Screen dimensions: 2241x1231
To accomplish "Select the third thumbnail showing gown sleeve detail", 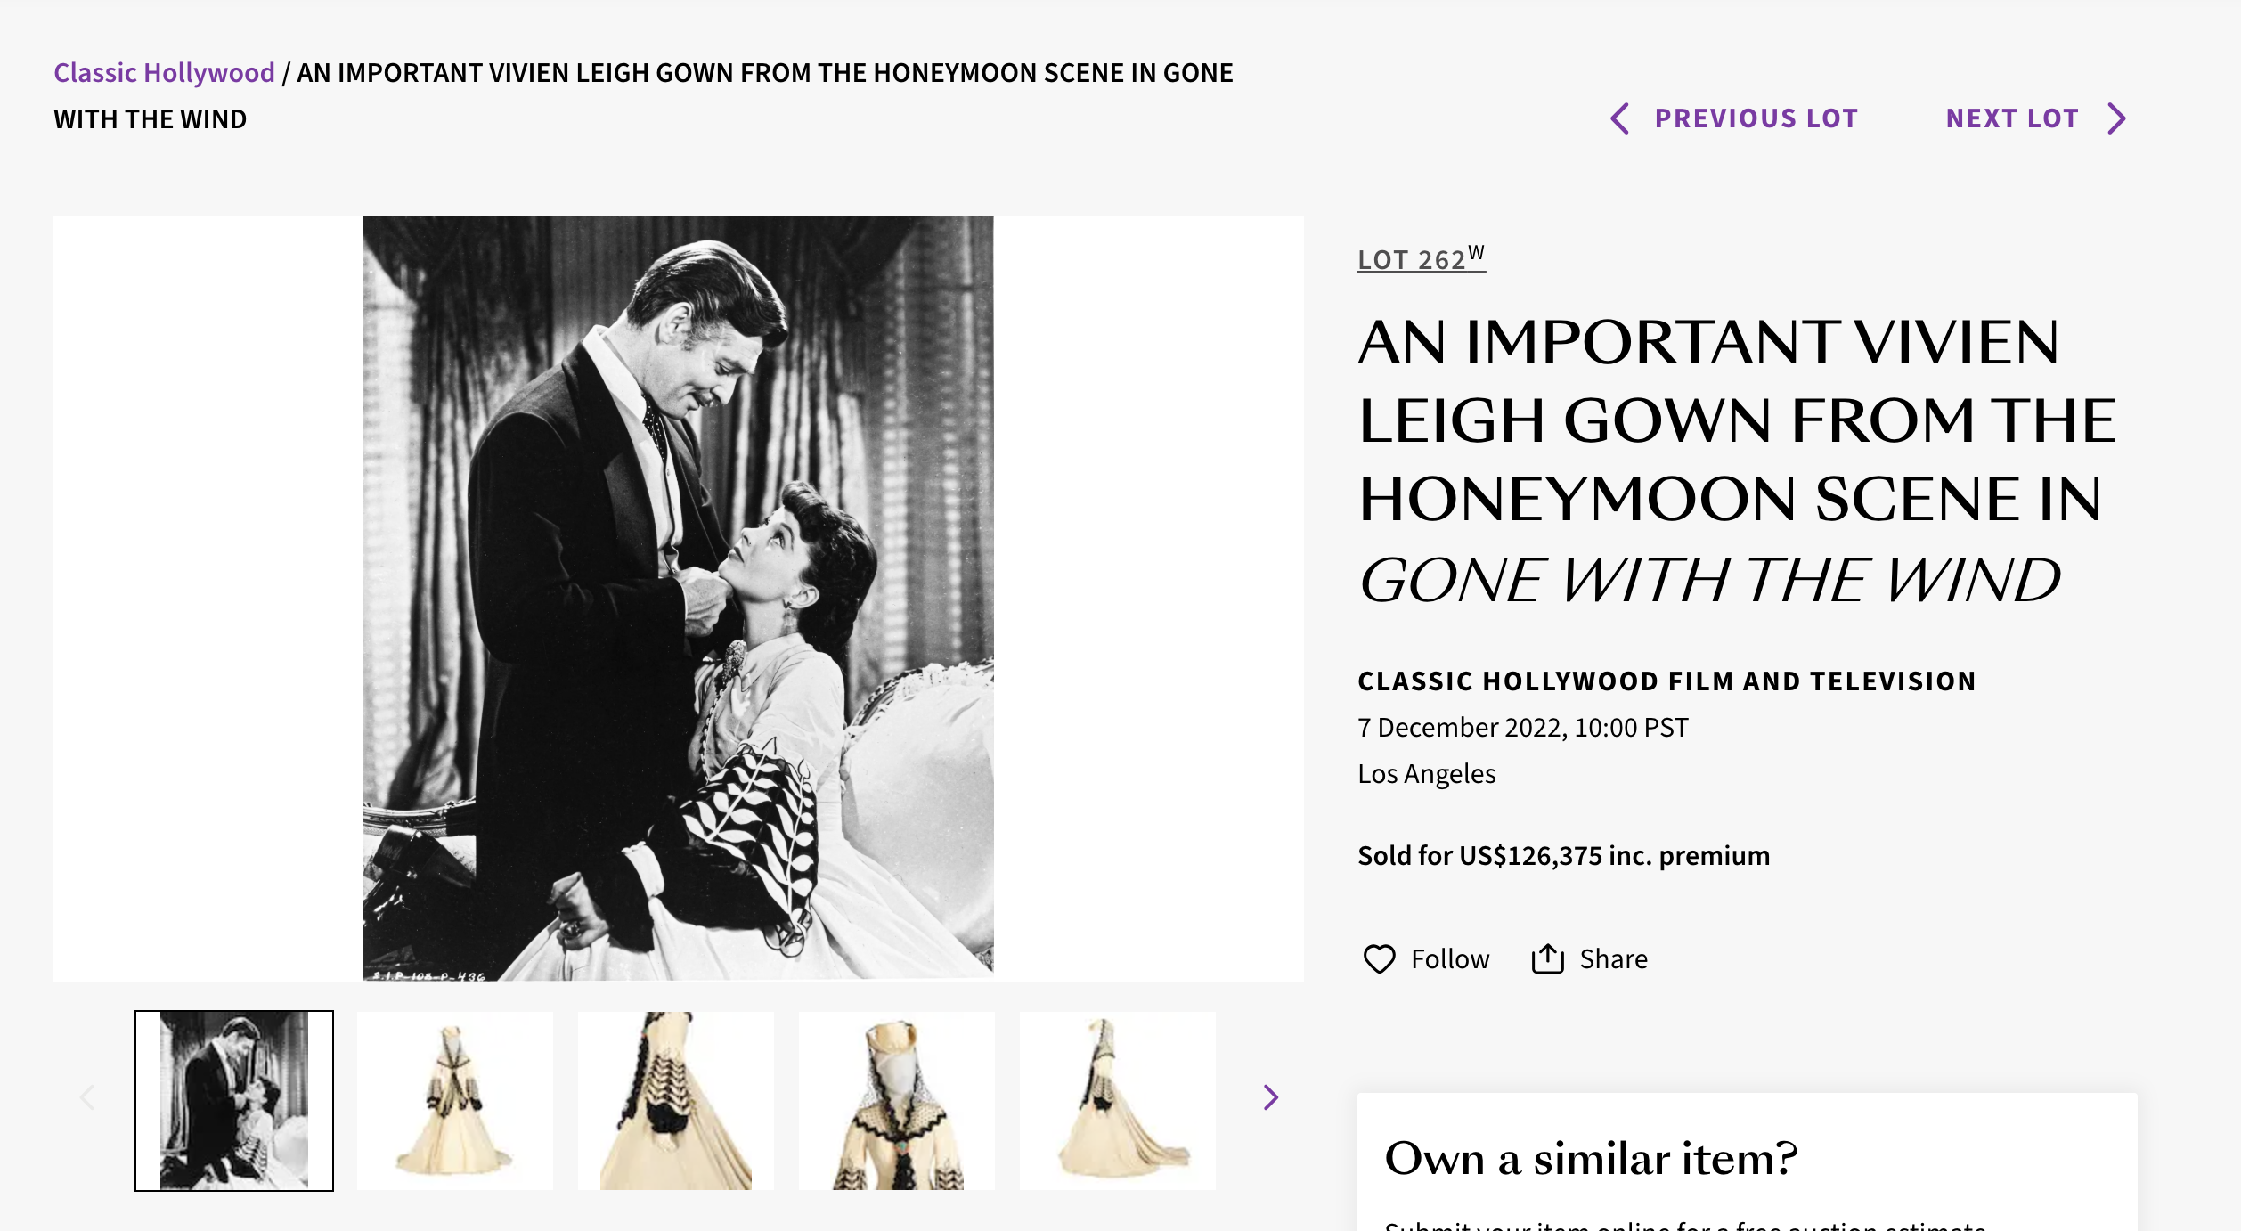I will click(x=675, y=1101).
